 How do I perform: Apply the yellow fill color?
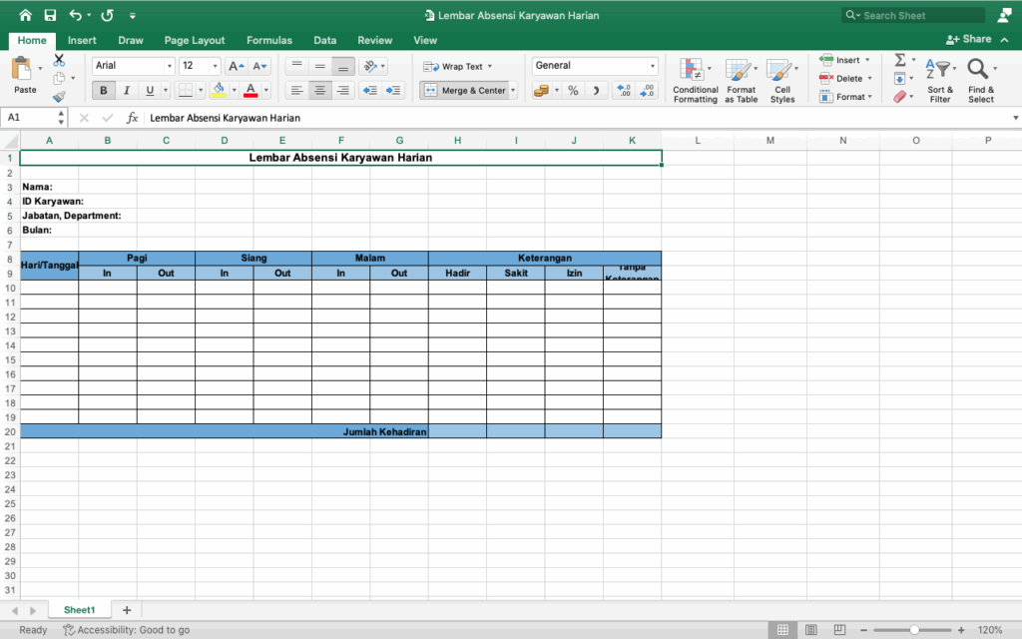(219, 90)
